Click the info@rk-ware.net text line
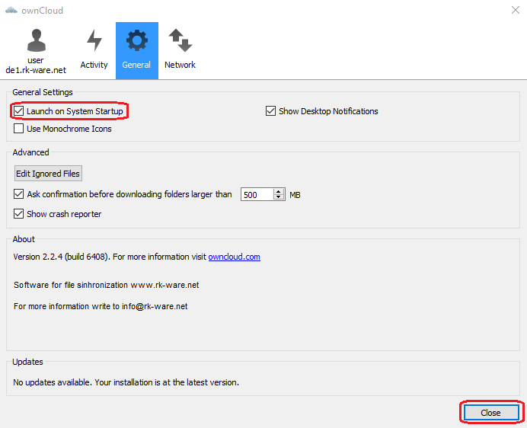 point(101,306)
